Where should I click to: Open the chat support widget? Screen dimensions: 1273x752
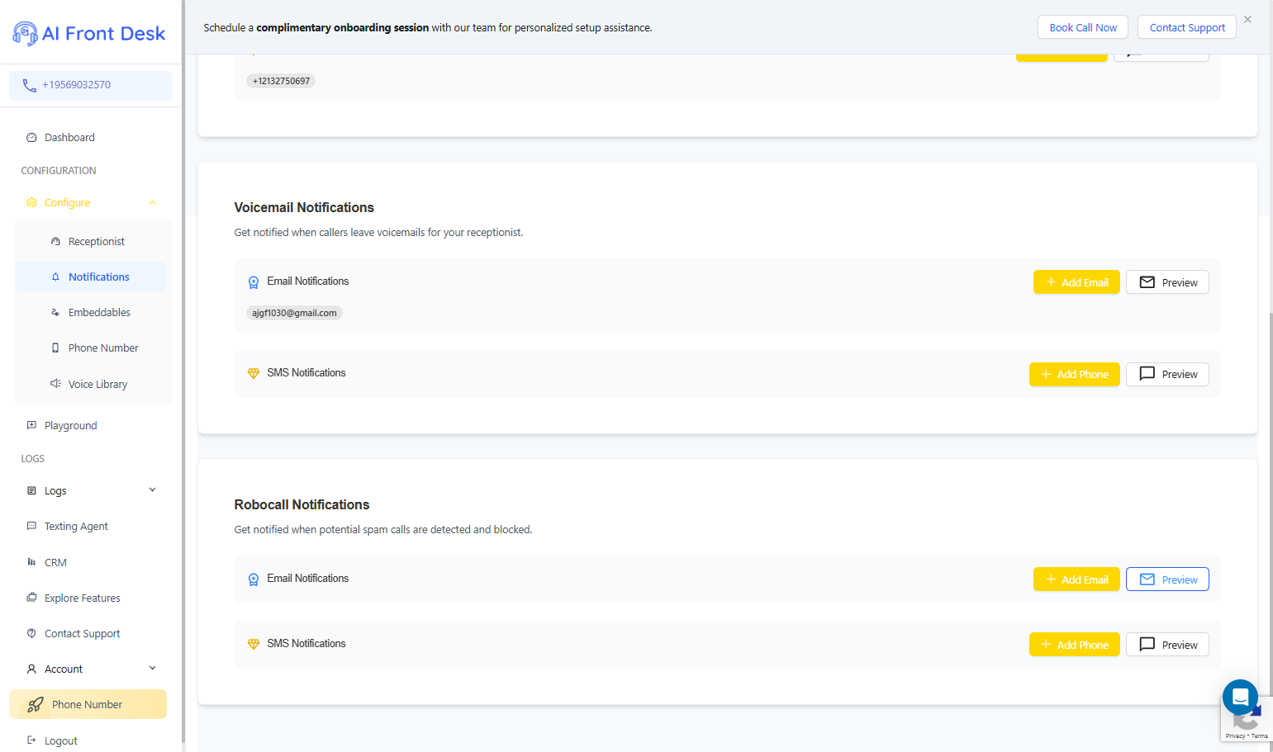click(1240, 698)
